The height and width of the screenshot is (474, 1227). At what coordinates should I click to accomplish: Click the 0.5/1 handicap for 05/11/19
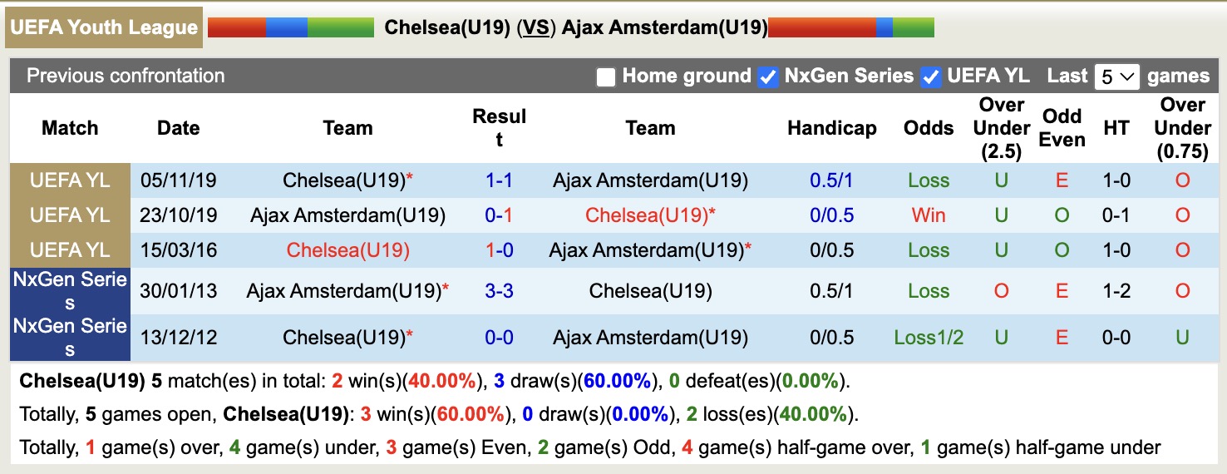point(831,180)
